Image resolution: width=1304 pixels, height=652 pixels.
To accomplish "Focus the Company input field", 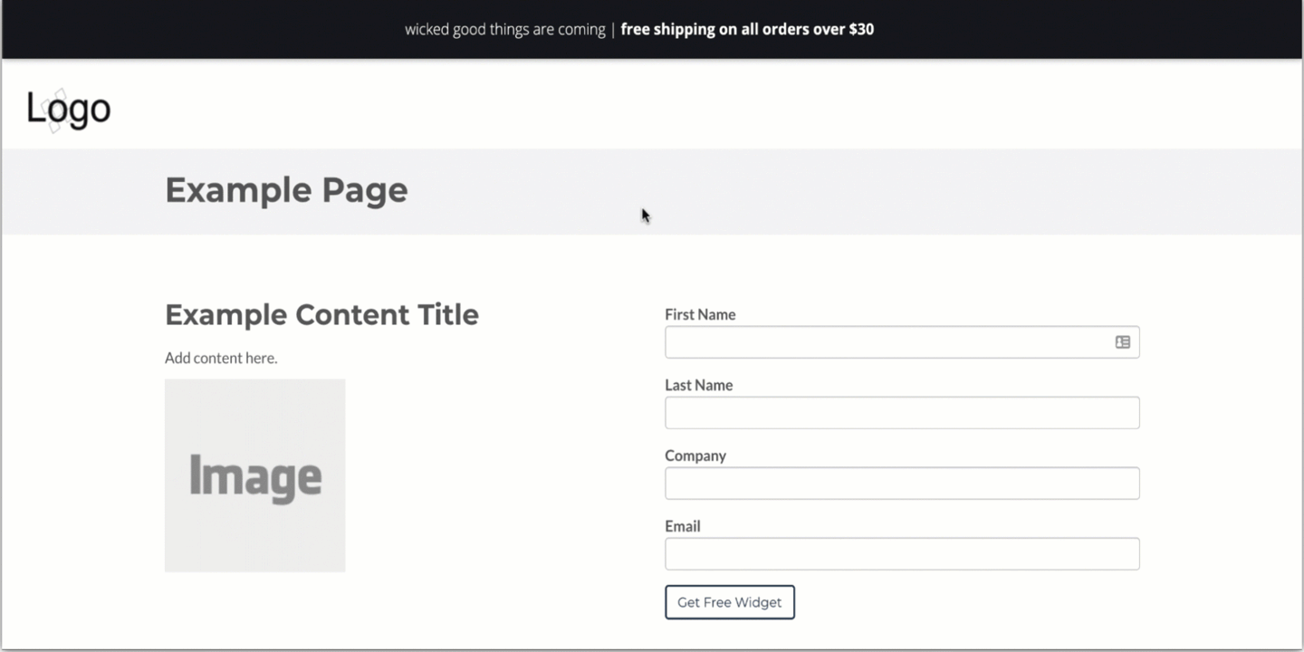I will (x=902, y=484).
